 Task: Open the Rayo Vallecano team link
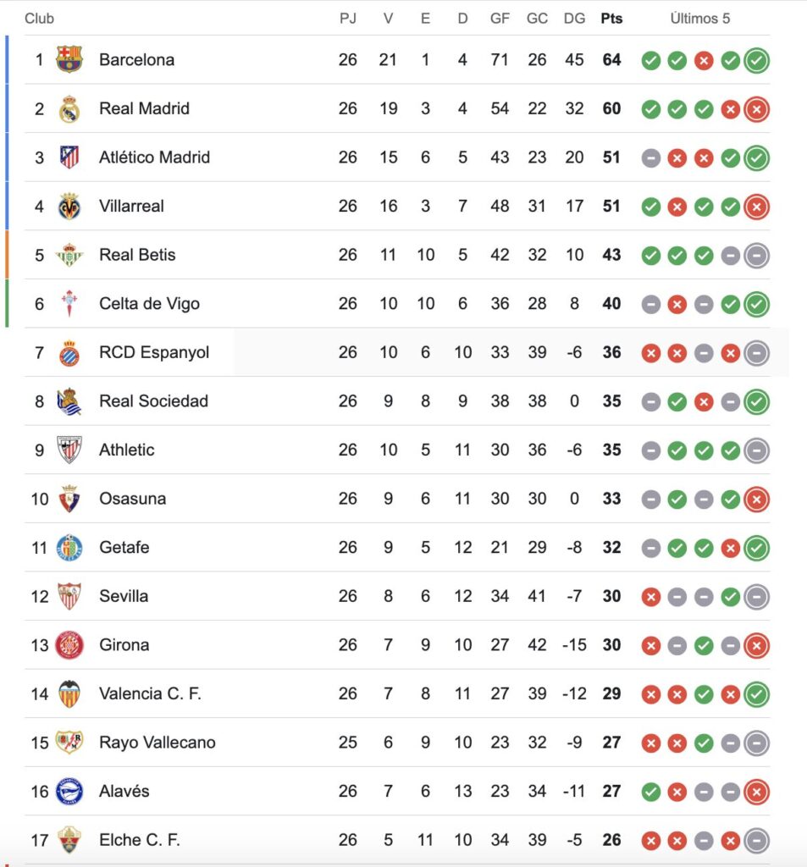pyautogui.click(x=158, y=743)
